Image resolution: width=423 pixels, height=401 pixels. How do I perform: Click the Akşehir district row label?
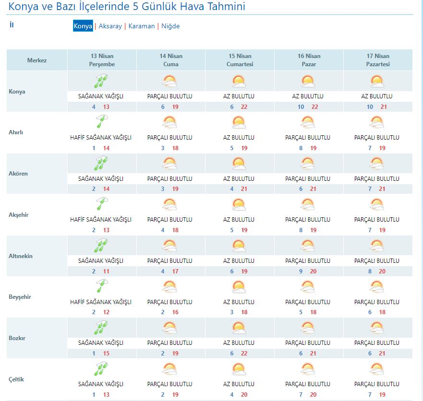point(19,215)
